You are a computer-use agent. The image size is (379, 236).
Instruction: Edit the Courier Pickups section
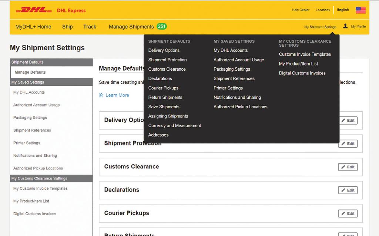pos(348,213)
